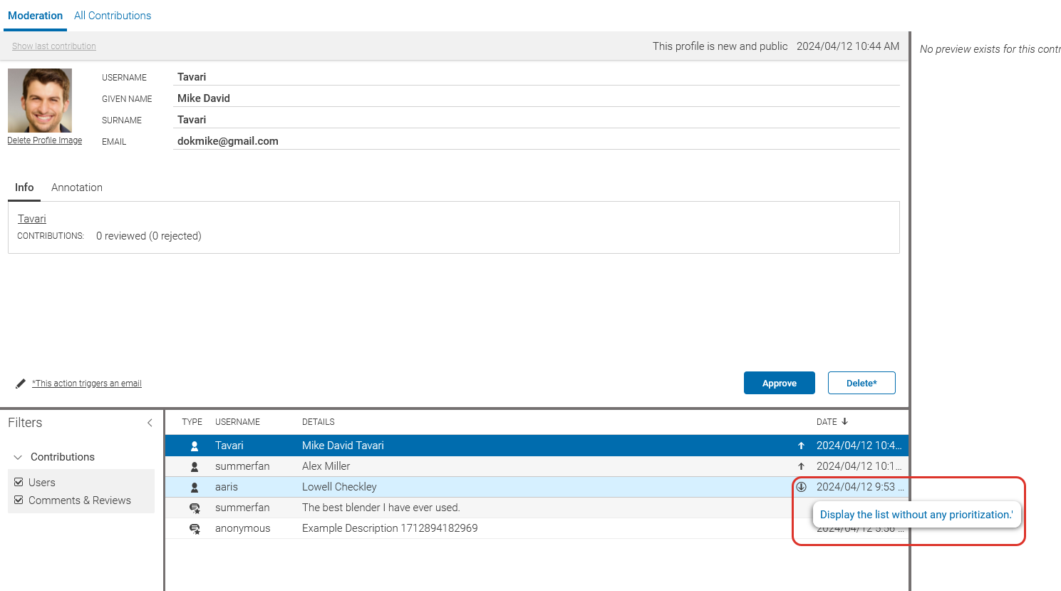Click the comment icon in the summerfan blender row
The height and width of the screenshot is (591, 1061).
click(194, 508)
